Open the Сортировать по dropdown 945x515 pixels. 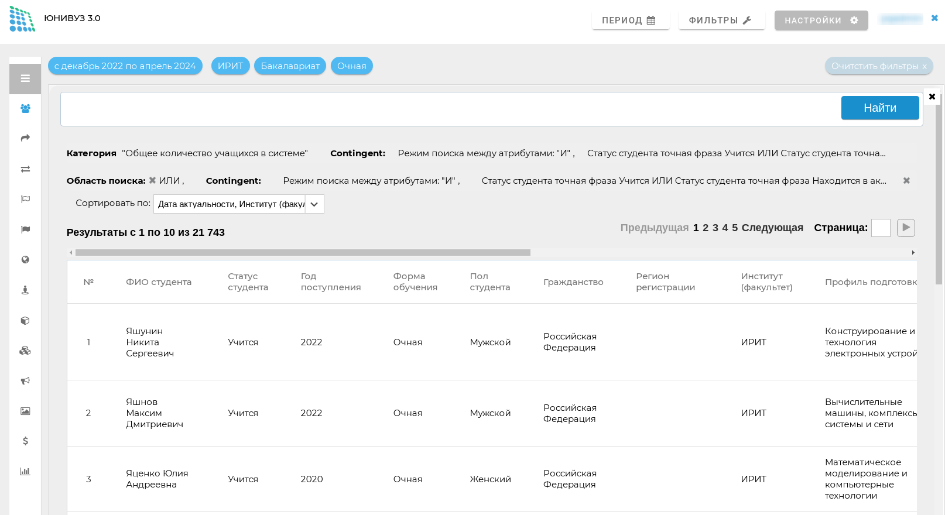[x=239, y=204]
